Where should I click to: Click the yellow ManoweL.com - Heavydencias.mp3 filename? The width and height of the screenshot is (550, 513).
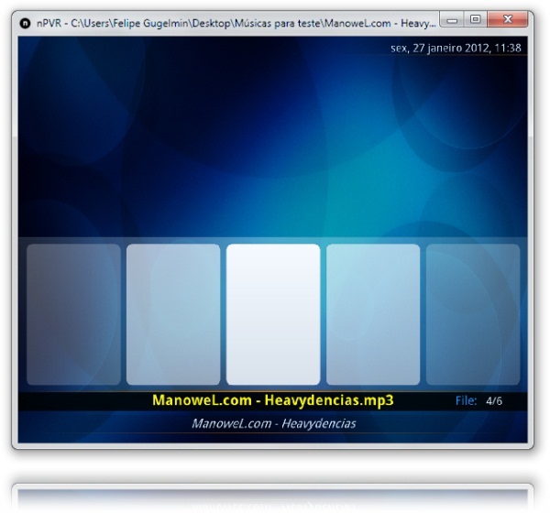273,400
